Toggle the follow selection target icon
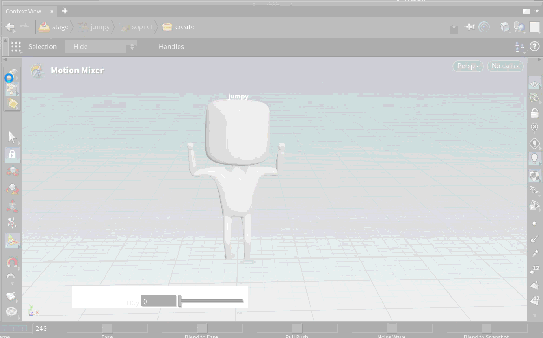 tap(484, 26)
